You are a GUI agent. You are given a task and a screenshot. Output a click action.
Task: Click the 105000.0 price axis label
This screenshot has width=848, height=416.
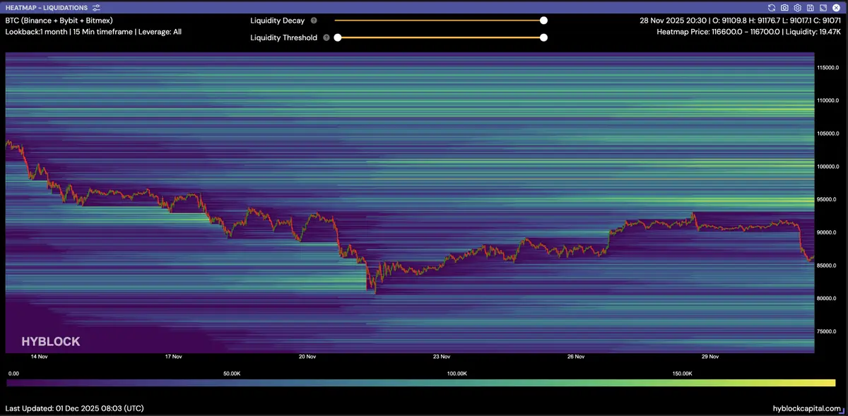click(828, 133)
